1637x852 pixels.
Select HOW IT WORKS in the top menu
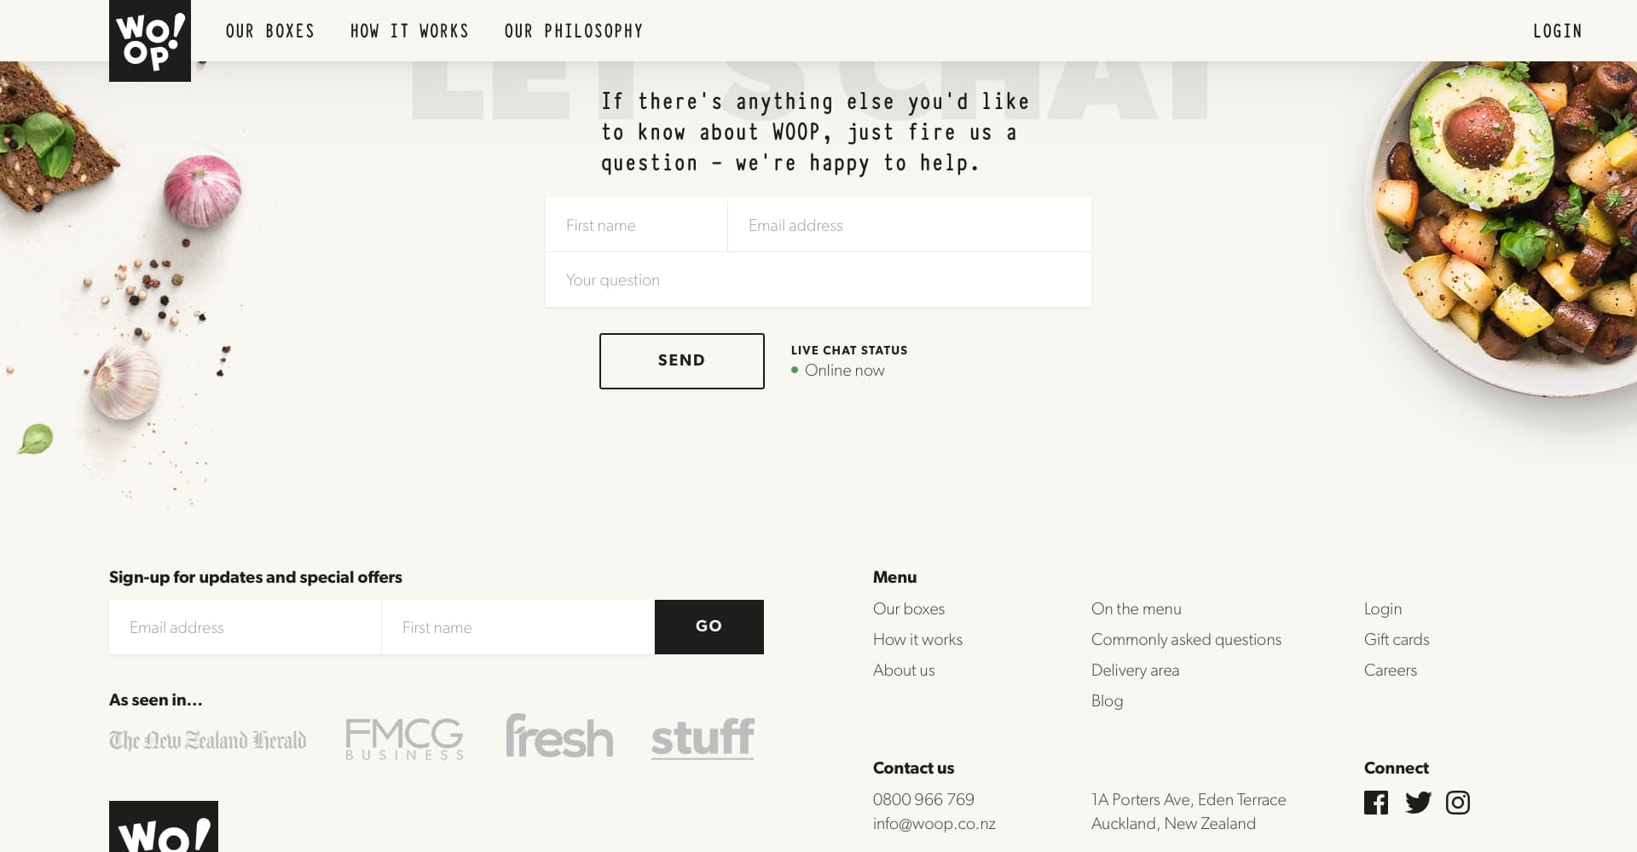click(410, 31)
